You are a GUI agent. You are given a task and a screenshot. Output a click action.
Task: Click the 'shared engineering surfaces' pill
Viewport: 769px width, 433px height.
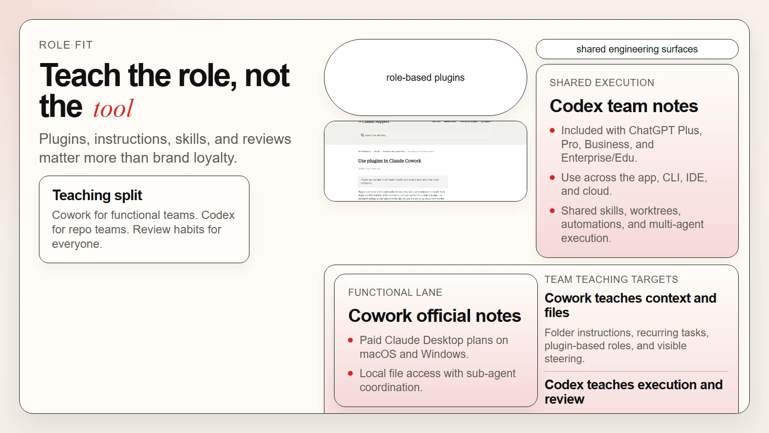tap(637, 49)
